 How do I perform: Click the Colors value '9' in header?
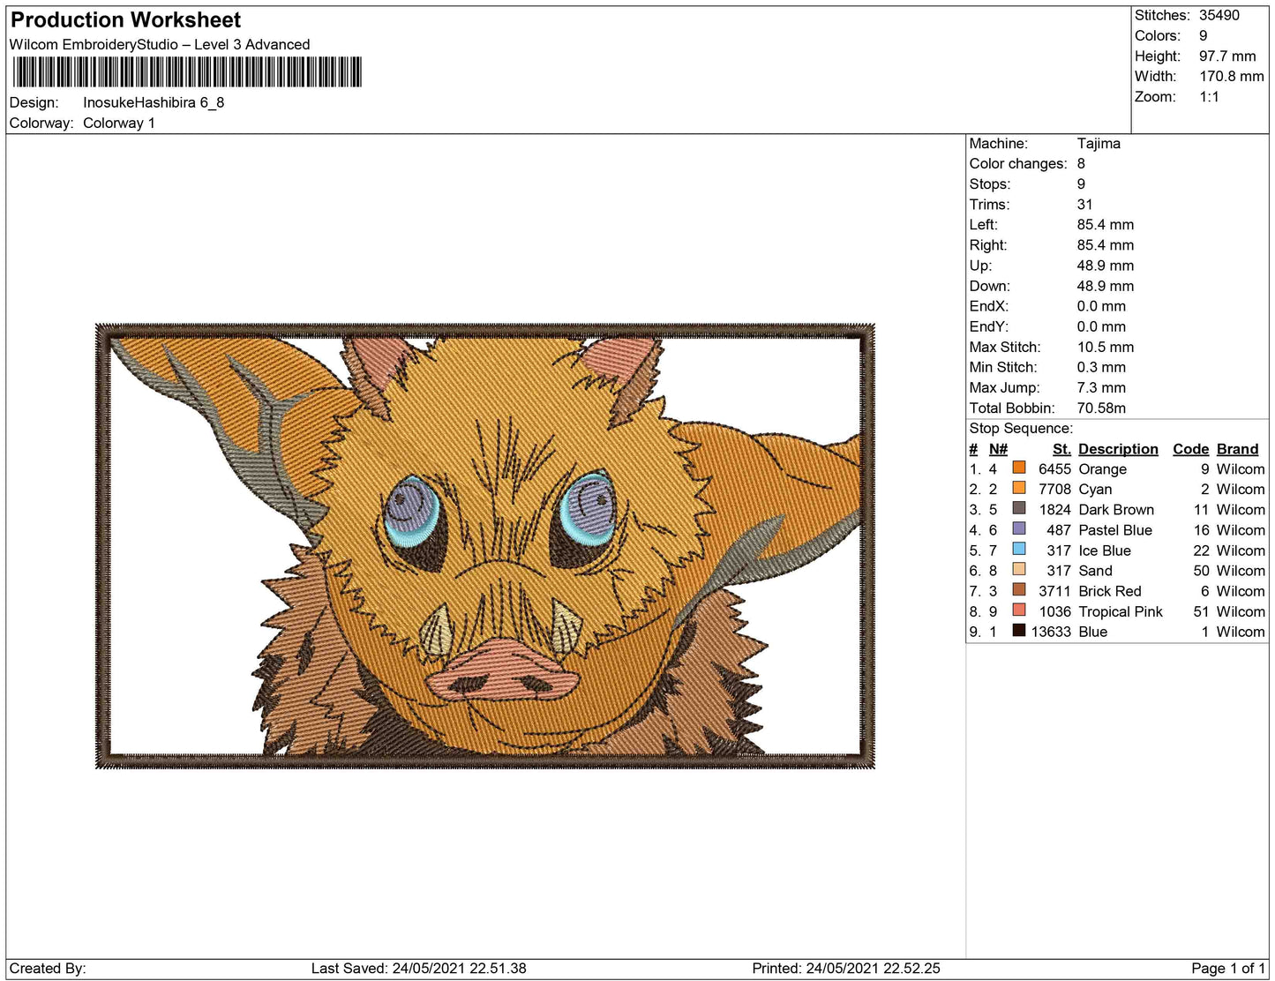1204,35
